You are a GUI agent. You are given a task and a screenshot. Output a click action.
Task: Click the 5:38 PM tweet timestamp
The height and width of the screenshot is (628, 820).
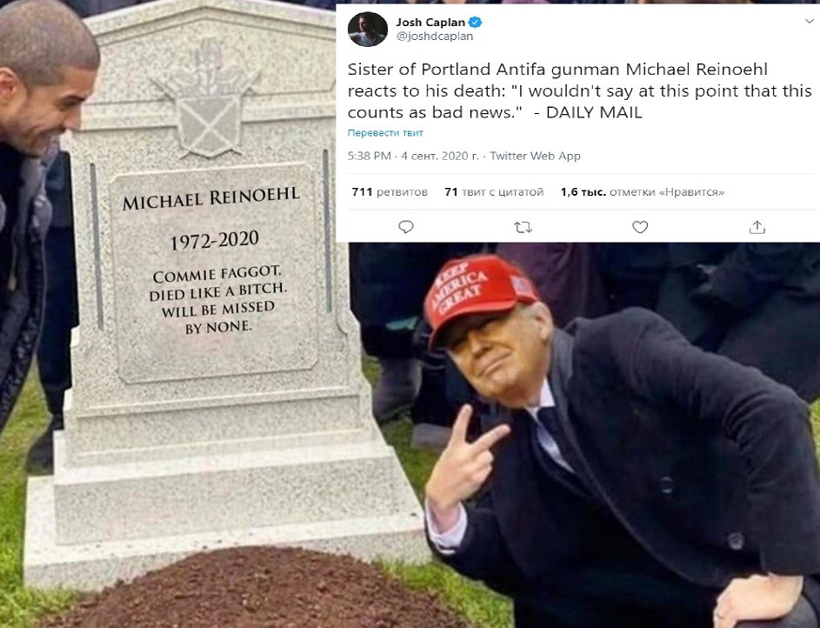(x=370, y=156)
